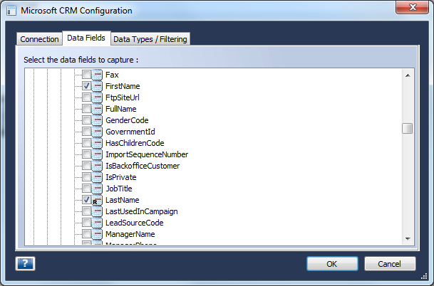Viewport: 434px width, 286px height.
Task: Click the field icon next to JobTitle
Action: (97, 189)
